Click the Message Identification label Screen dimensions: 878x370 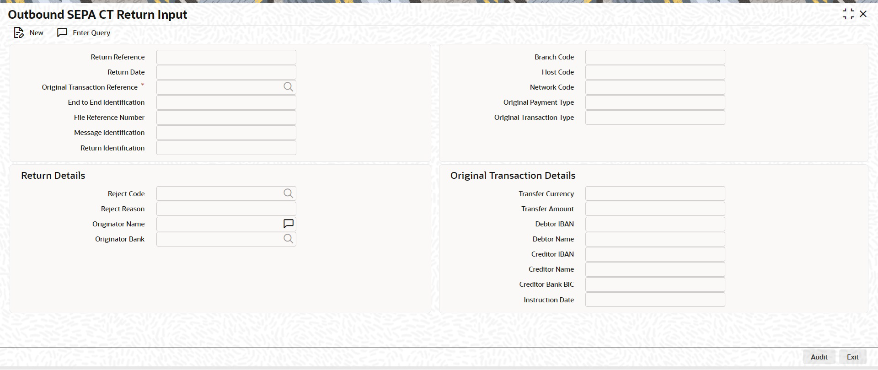pos(109,133)
